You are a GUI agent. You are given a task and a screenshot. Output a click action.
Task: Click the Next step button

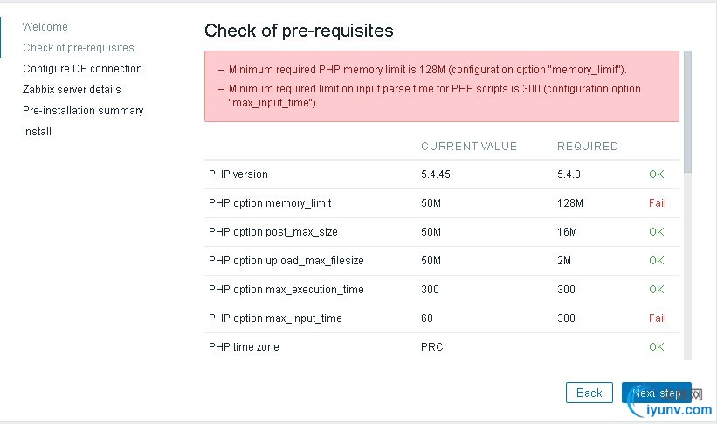[x=656, y=393]
